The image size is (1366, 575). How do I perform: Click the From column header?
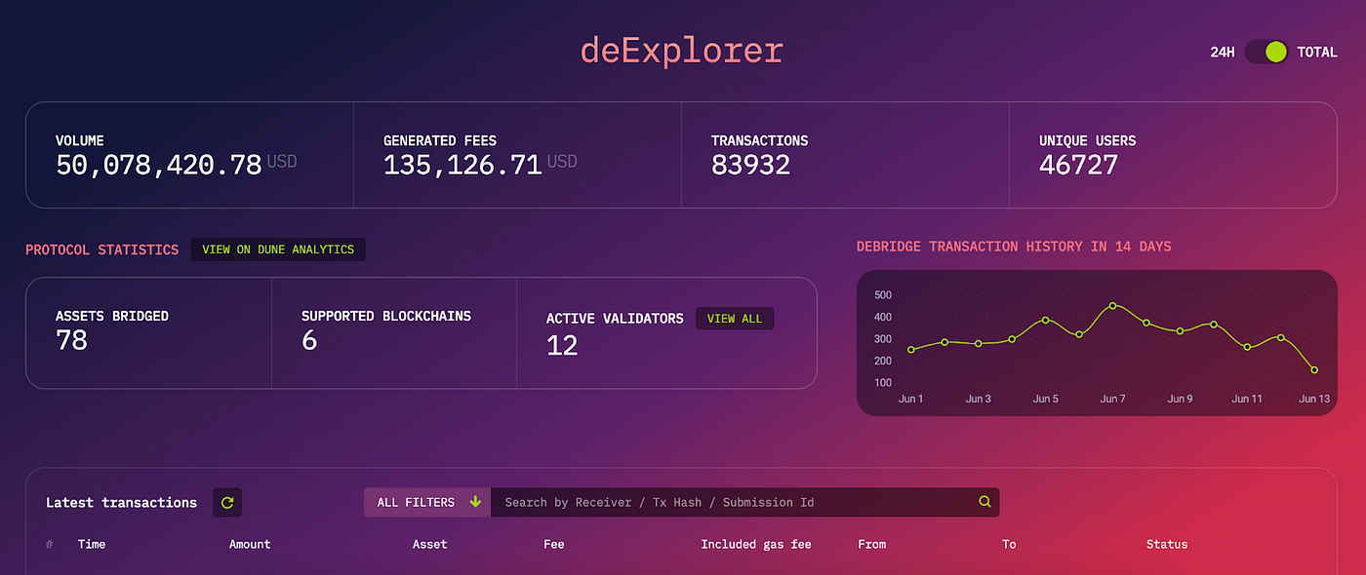[x=872, y=544]
